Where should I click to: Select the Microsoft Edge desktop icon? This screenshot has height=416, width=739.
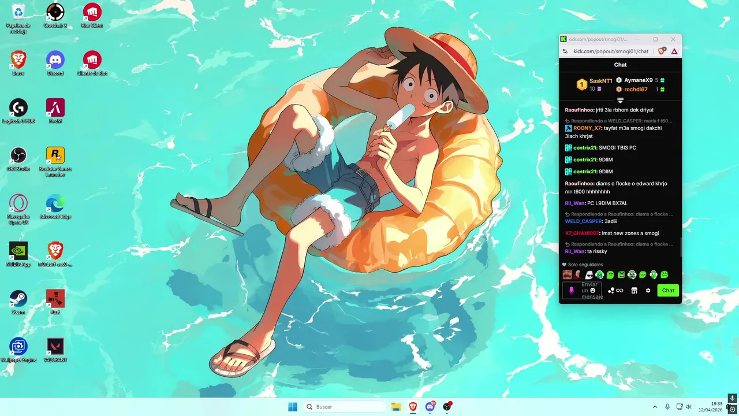tap(55, 206)
